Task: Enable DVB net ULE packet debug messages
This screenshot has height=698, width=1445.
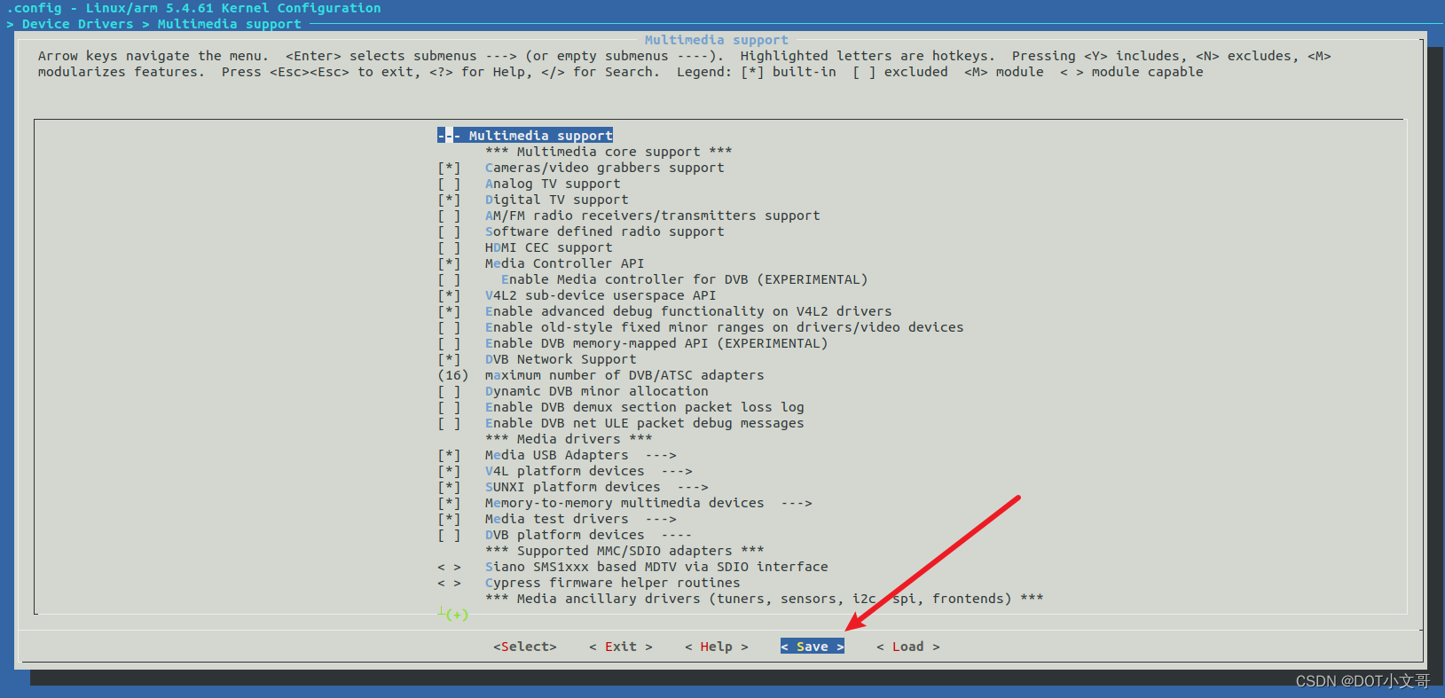Action: 449,423
